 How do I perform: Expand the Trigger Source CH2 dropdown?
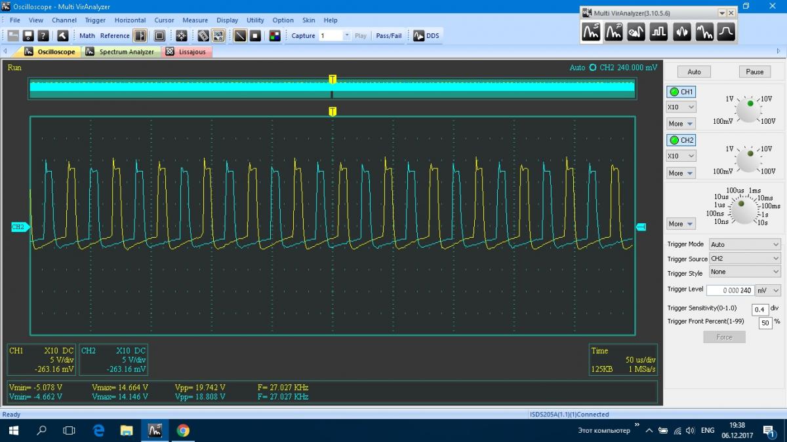point(745,259)
